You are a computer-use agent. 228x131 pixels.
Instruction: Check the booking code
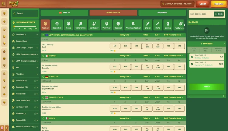tap(219, 14)
